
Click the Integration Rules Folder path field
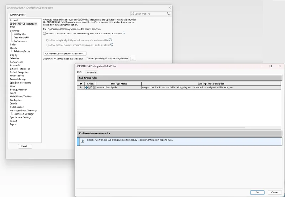107,59
